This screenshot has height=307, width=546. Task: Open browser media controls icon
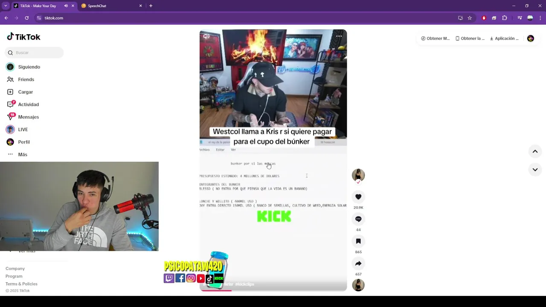(520, 18)
